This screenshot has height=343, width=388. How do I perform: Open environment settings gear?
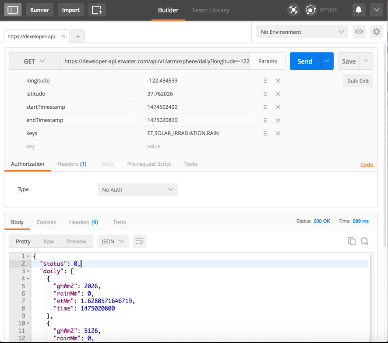[x=376, y=32]
